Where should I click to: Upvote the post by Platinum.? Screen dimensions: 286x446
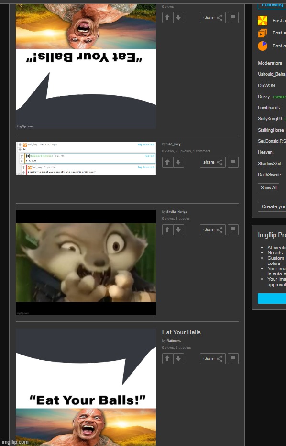click(167, 359)
